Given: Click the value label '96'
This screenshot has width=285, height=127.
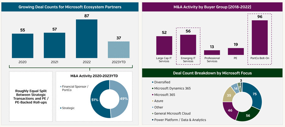Looking at the screenshot, I should [260, 17].
